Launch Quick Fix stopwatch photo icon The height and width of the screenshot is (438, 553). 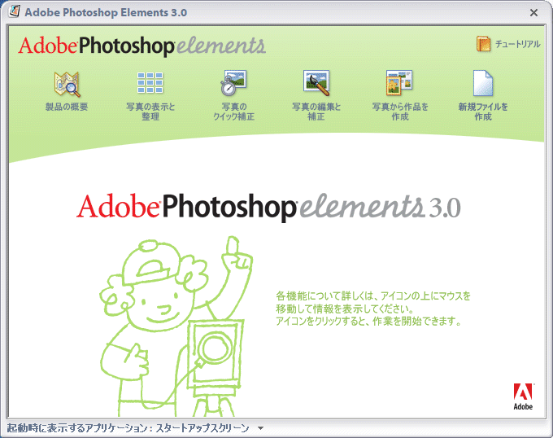[233, 83]
